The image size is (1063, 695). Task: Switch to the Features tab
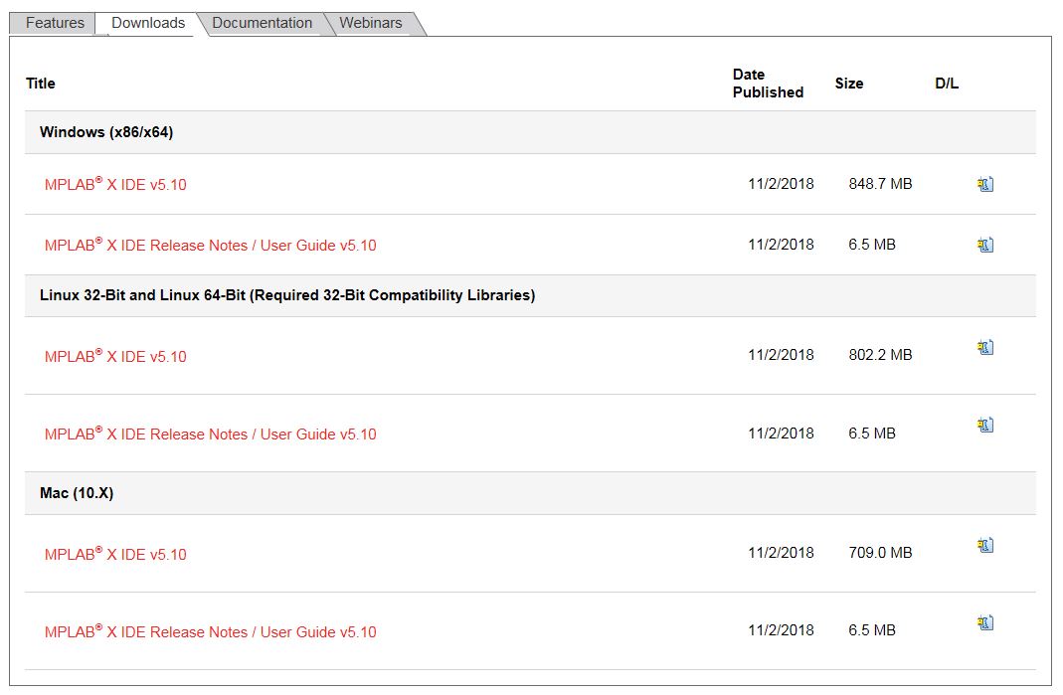(55, 23)
